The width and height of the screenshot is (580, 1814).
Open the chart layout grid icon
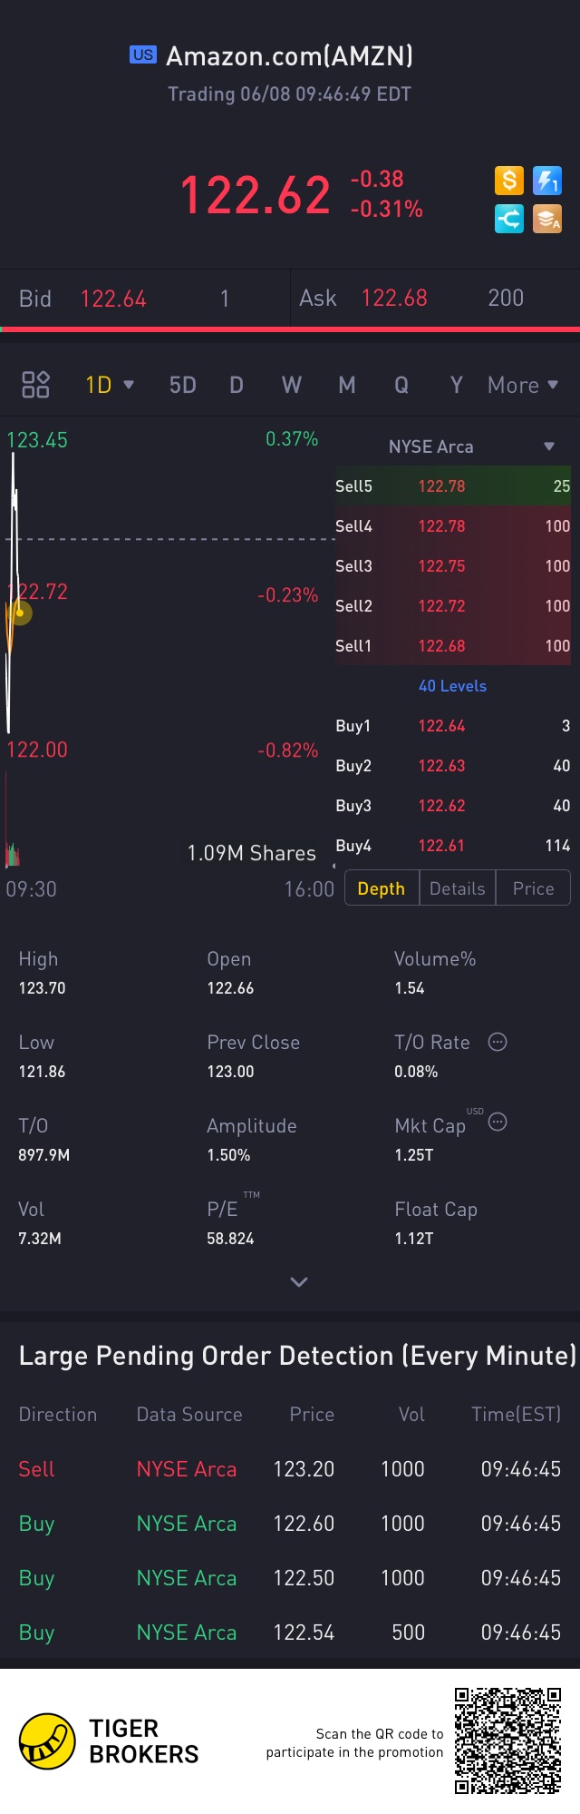tap(35, 385)
